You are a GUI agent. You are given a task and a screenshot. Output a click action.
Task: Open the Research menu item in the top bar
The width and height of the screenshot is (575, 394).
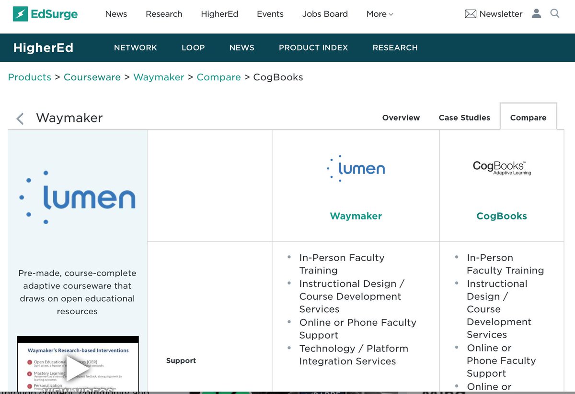click(164, 14)
